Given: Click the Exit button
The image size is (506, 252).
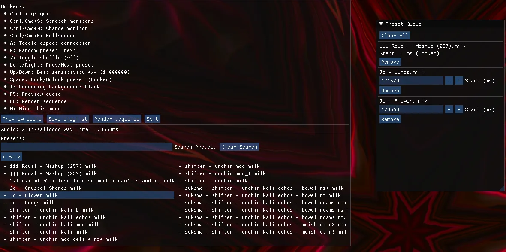Looking at the screenshot, I should [x=152, y=119].
